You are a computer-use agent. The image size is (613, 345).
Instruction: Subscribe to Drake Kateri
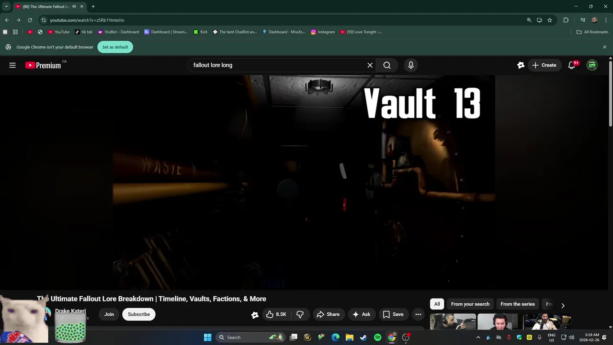click(139, 314)
